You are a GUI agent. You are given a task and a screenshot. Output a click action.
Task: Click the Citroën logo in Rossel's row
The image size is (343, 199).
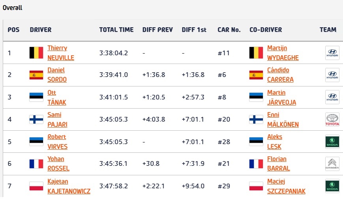point(332,164)
